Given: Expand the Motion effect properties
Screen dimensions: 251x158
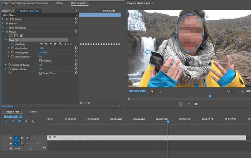Looking at the screenshot, I should [3, 19].
